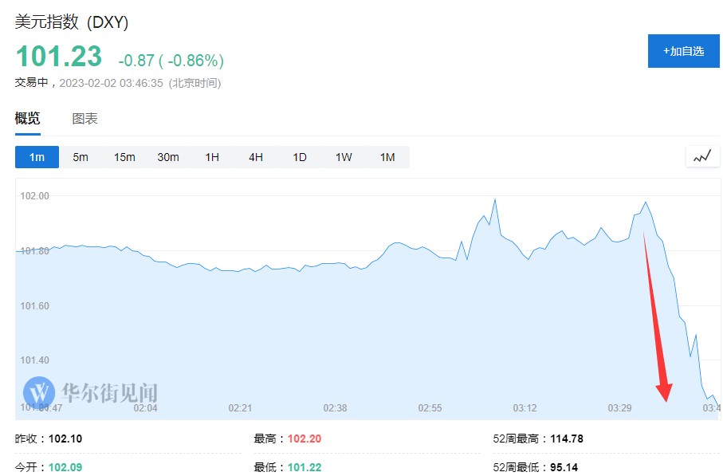Choose the 1M monthly interval

click(387, 157)
